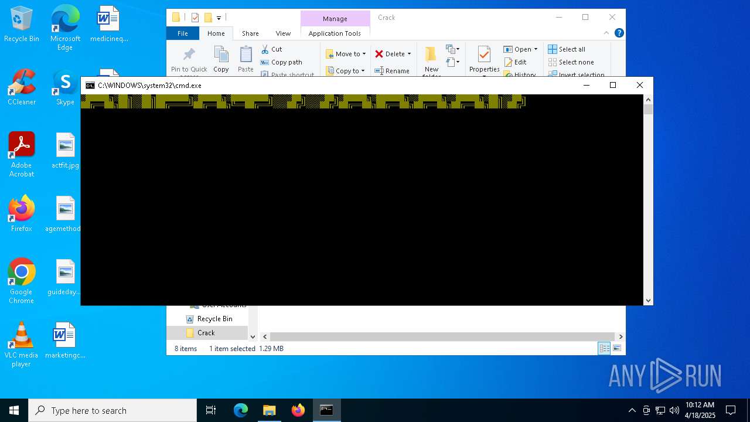Open Explorer Help via question mark icon

619,33
